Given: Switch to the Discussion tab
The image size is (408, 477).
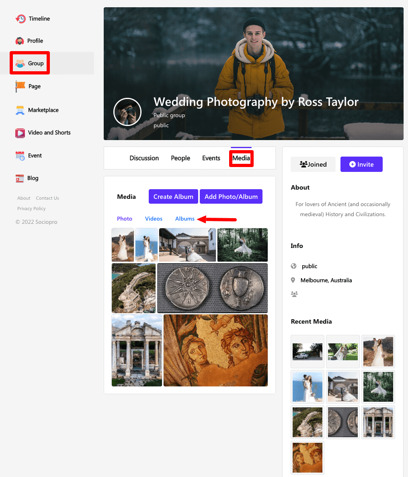Looking at the screenshot, I should (144, 158).
